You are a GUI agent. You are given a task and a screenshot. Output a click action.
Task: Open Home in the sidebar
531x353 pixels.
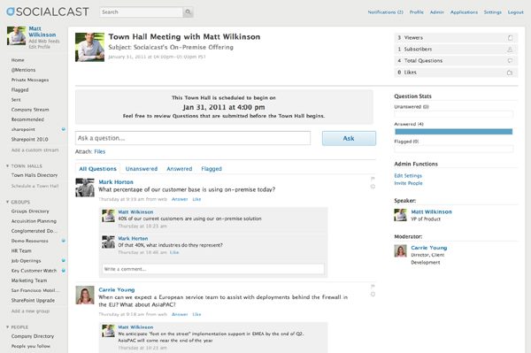[x=18, y=60]
